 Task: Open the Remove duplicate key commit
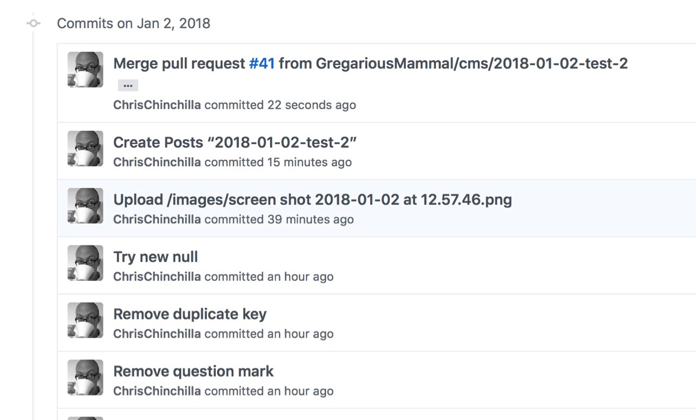[x=190, y=314]
